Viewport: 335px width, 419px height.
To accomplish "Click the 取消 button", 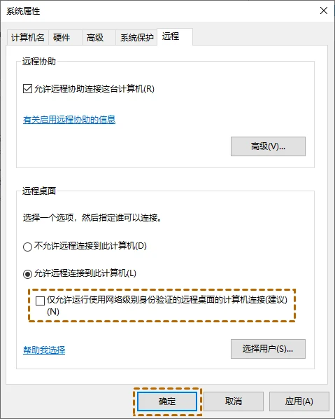I will pyautogui.click(x=234, y=401).
